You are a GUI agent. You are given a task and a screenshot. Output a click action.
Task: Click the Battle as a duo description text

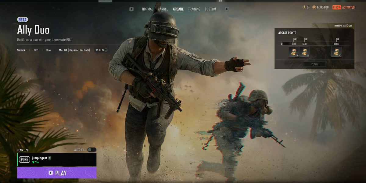(x=45, y=40)
